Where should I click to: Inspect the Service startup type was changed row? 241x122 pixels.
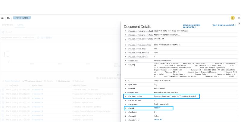(x=3, y=98)
